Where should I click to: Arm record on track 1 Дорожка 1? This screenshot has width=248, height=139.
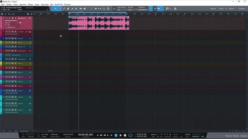pyautogui.click(x=12, y=18)
